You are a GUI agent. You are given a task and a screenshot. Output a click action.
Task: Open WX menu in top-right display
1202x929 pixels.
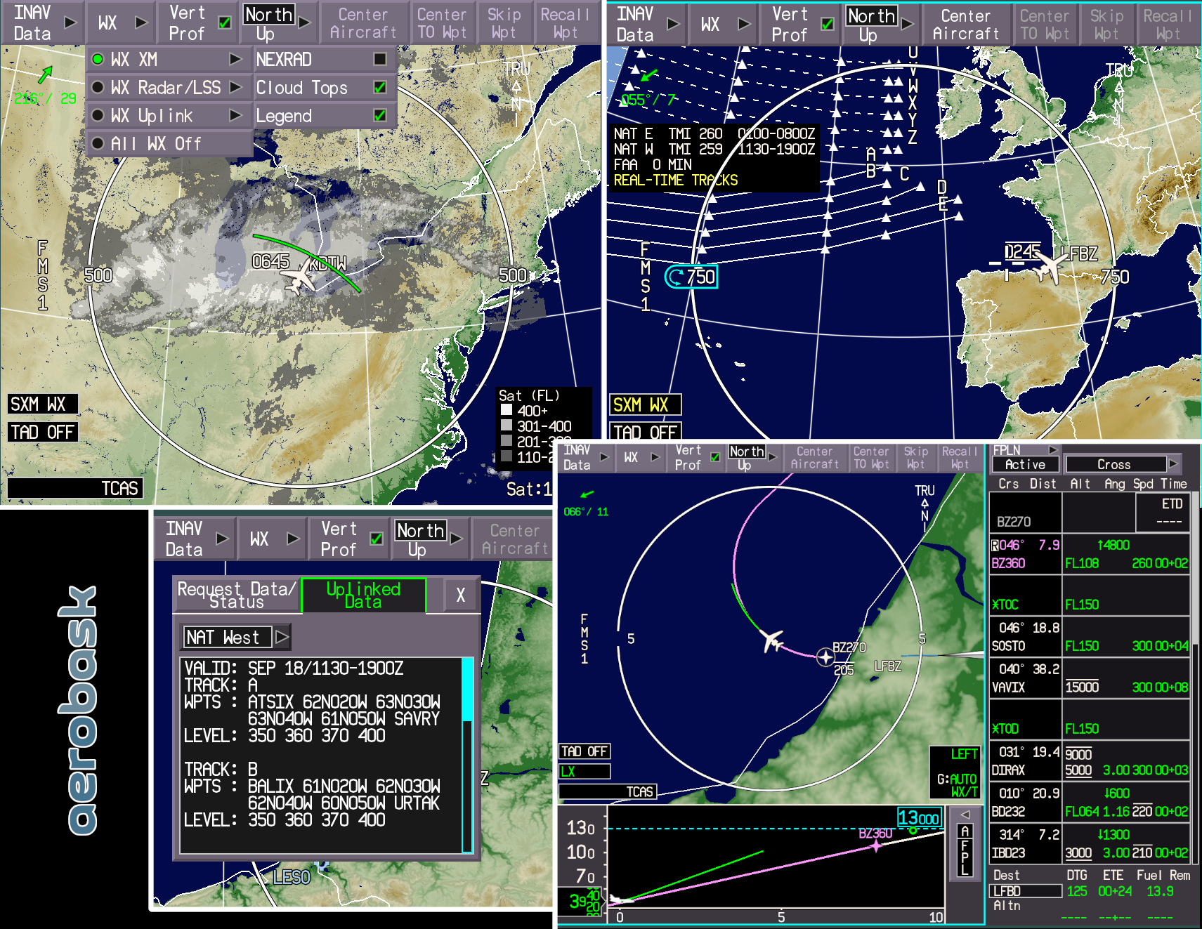pyautogui.click(x=724, y=24)
